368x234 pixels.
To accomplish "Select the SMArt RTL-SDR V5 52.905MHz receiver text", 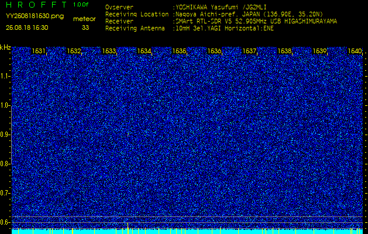I will point(256,22).
